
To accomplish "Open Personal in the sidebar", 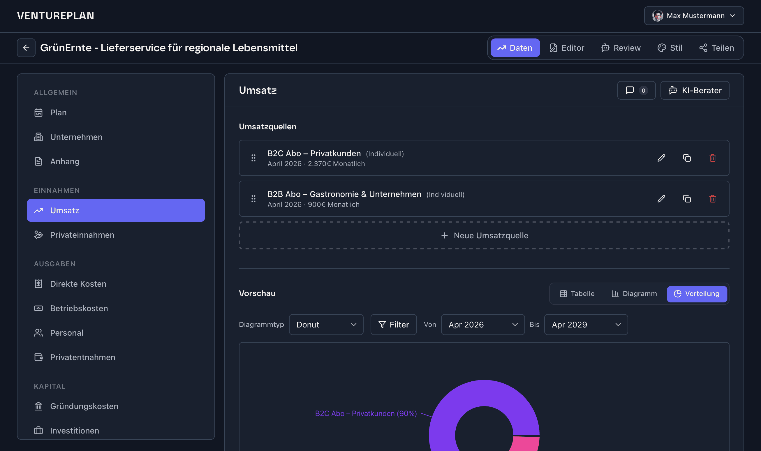I will (x=116, y=333).
